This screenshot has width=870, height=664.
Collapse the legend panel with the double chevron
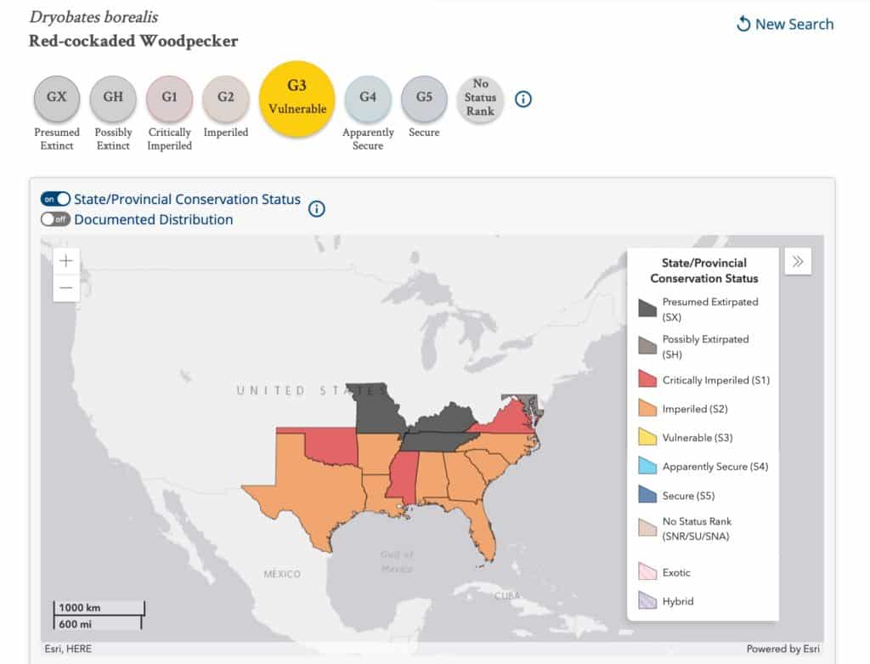(x=798, y=262)
